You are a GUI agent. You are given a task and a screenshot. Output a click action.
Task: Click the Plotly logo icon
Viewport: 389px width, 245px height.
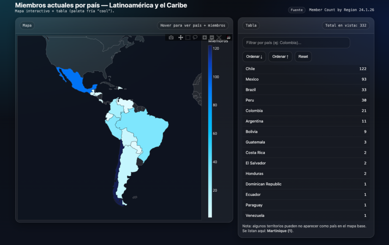pos(229,37)
